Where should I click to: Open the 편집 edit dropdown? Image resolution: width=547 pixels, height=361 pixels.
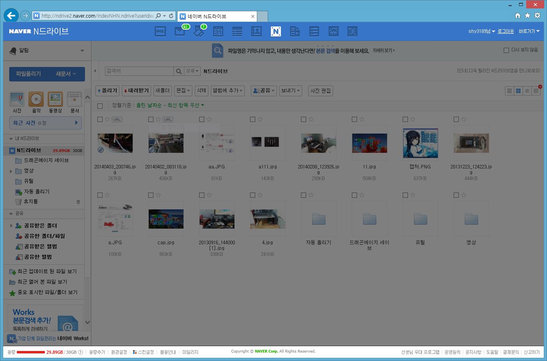(183, 91)
